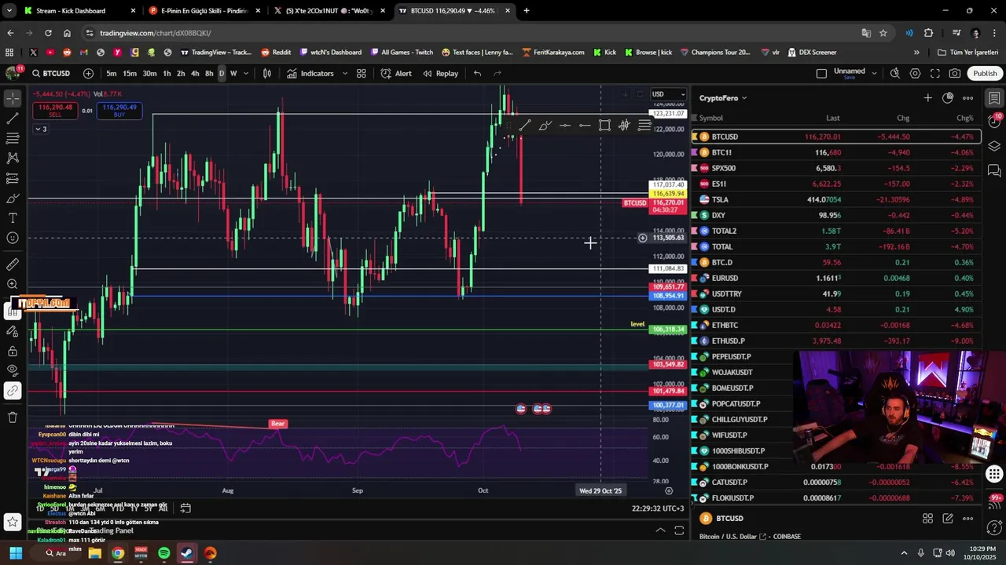Screen dimensions: 1006x565
Task: Open the Fibonacci retracement tools
Action: 13,138
